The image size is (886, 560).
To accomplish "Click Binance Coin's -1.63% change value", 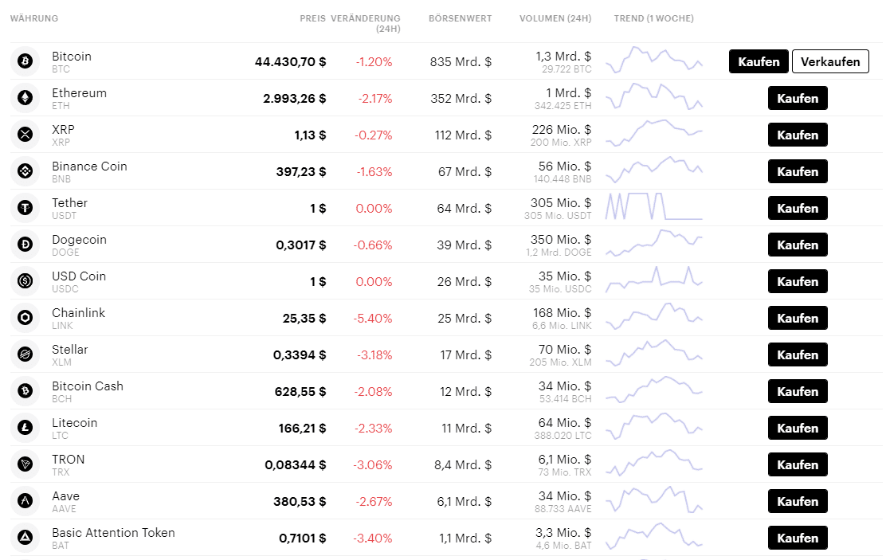I will point(374,172).
